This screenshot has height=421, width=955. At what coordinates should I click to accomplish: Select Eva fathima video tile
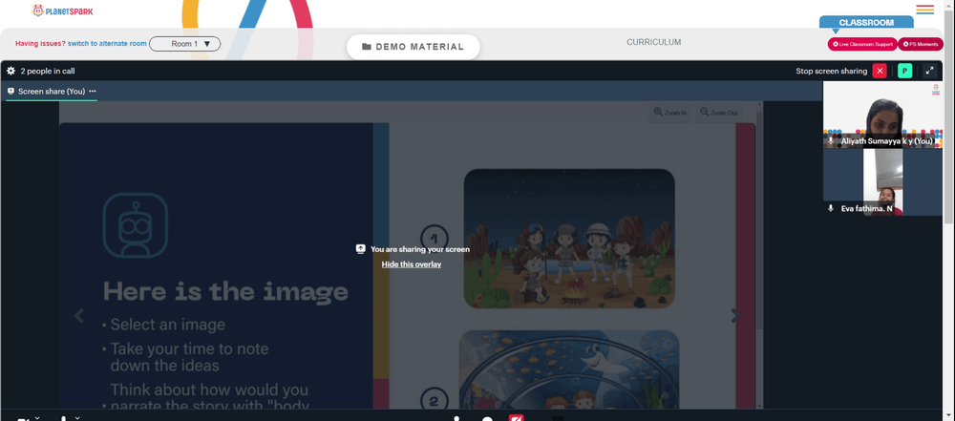[x=882, y=182]
